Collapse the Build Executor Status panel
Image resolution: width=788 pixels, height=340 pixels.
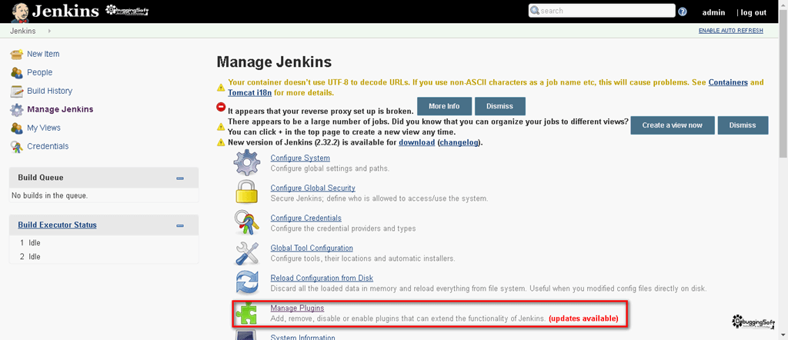[180, 225]
